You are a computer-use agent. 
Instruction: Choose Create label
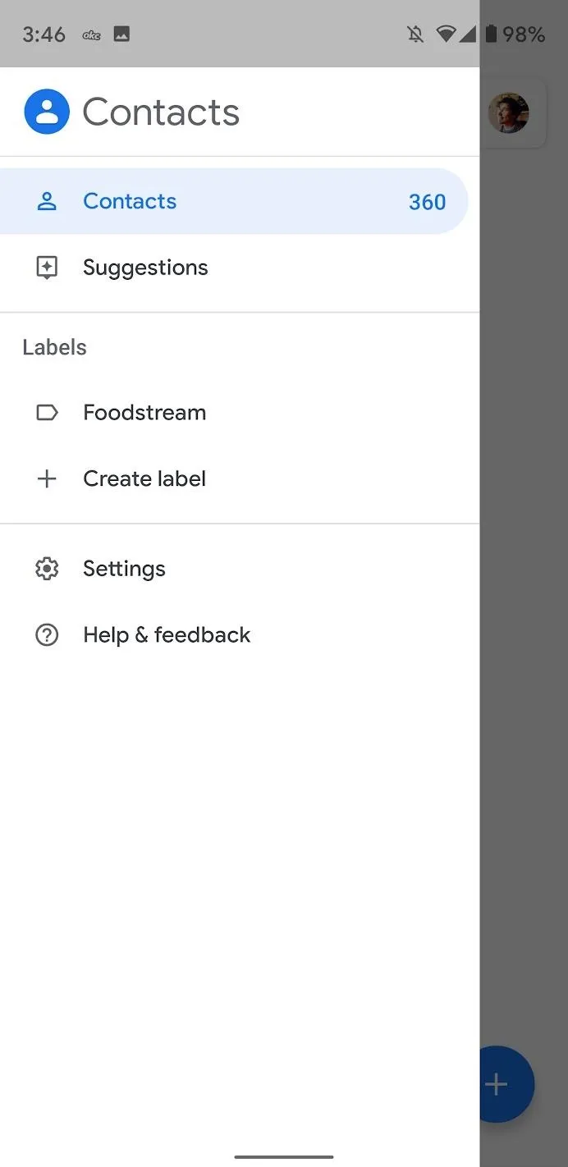tap(240, 478)
